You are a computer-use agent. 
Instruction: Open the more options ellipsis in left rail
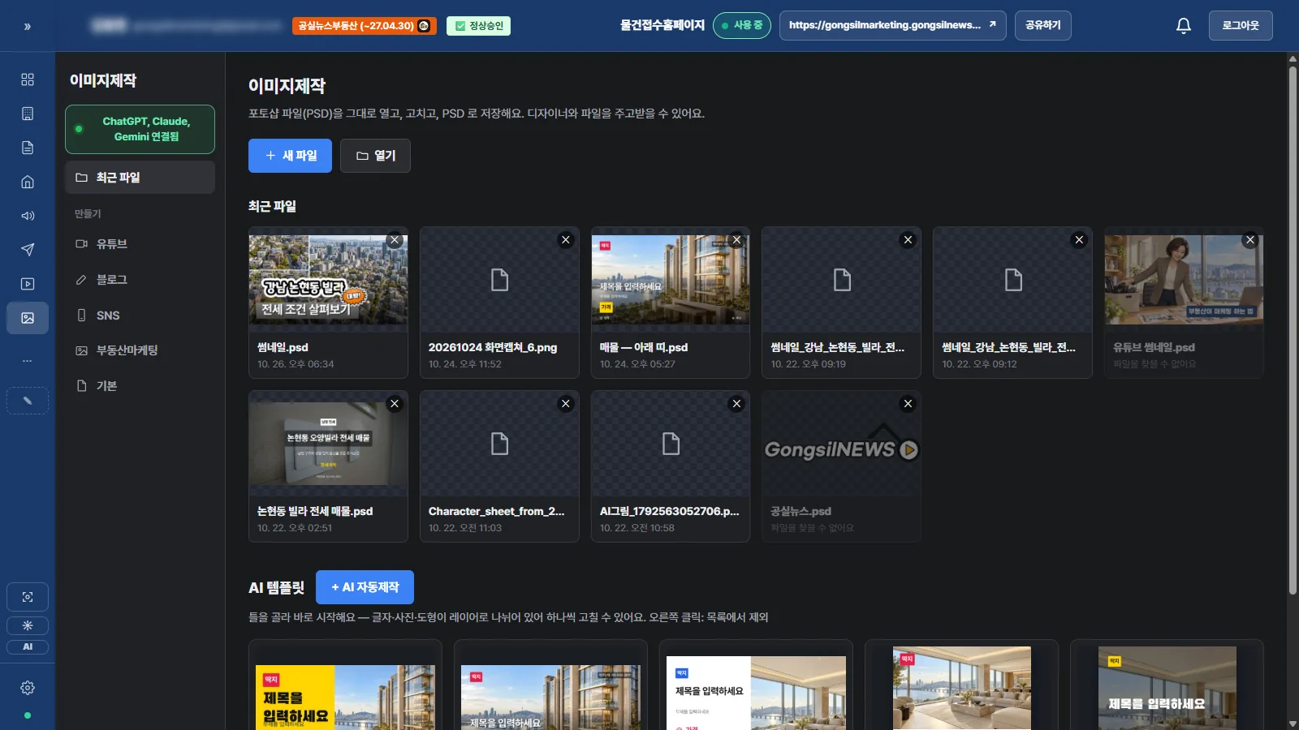click(28, 360)
